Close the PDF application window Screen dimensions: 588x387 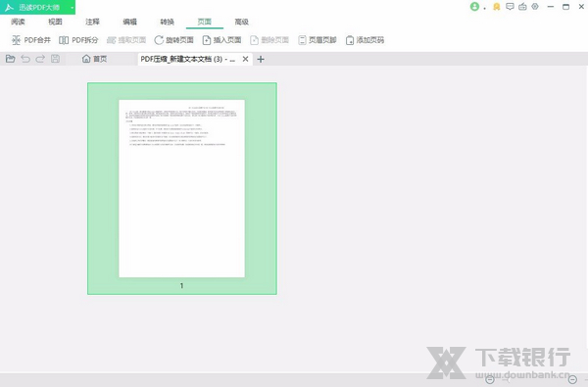pyautogui.click(x=581, y=7)
